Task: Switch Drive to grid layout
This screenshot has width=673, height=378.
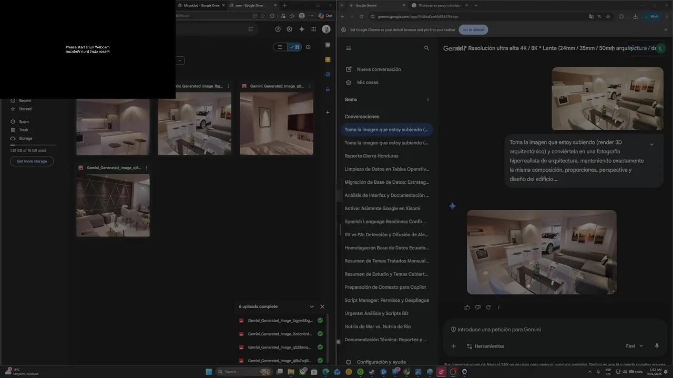Action: point(294,47)
